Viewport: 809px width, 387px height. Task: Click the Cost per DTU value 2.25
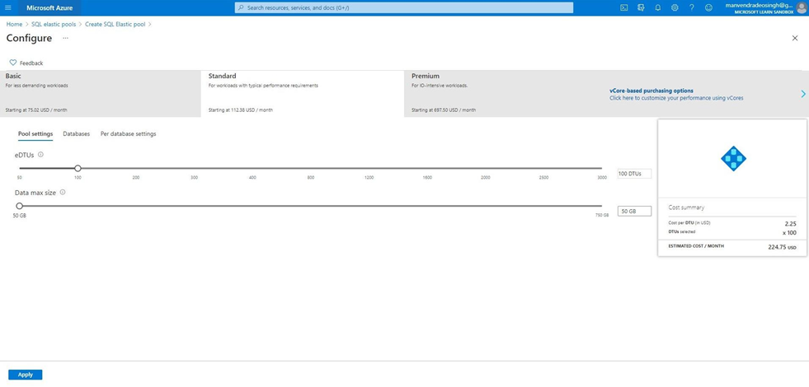(790, 224)
